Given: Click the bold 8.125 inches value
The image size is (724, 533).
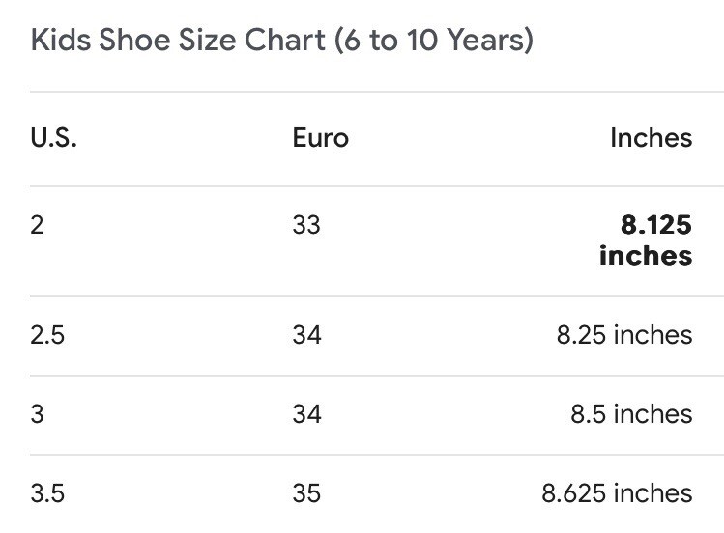Looking at the screenshot, I should click(x=646, y=239).
